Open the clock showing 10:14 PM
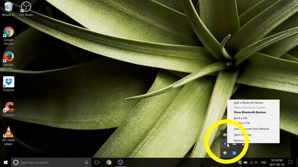298x167 pixels. click(277, 162)
